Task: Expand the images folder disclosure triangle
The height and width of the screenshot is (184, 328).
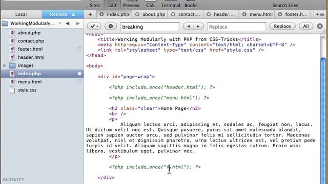Action: click(5, 65)
